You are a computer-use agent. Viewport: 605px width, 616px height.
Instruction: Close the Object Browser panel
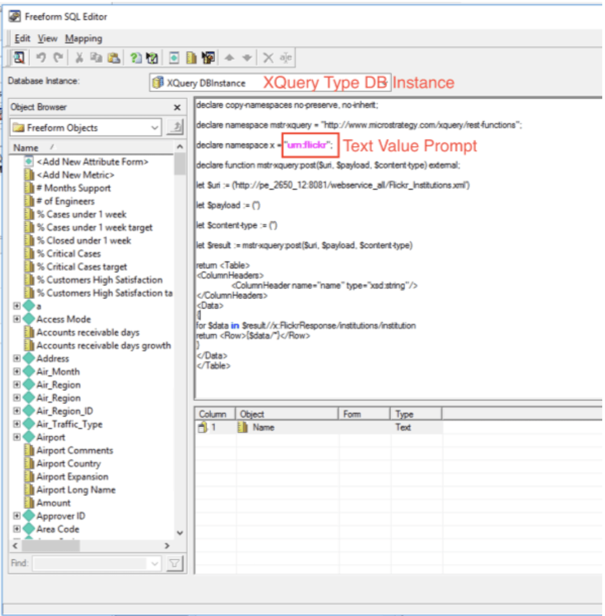click(x=177, y=107)
